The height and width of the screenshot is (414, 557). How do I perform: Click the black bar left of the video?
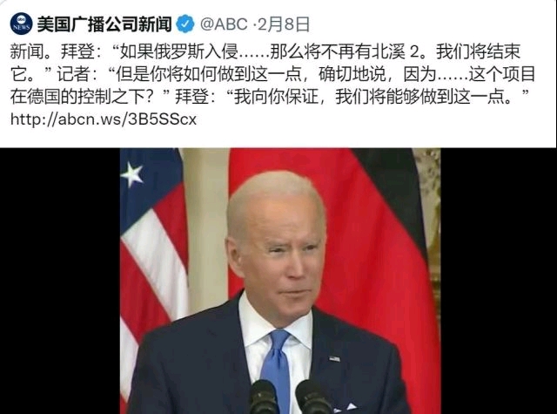point(60,281)
